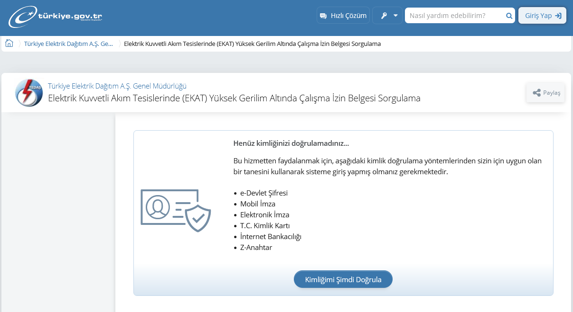Click the EKAT breadcrumb current page text
The height and width of the screenshot is (312, 573).
(252, 44)
